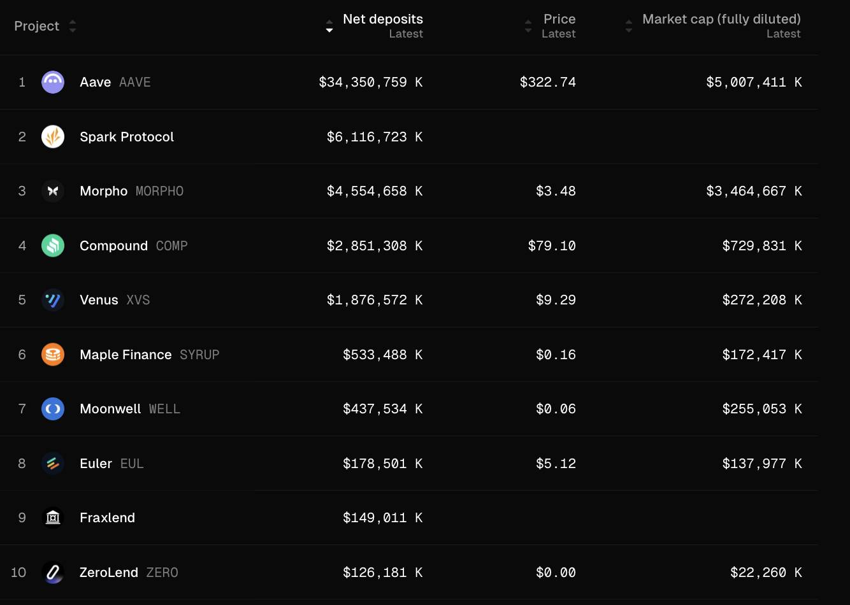Open the Morpho project link
Image resolution: width=850 pixels, height=605 pixels.
point(104,191)
